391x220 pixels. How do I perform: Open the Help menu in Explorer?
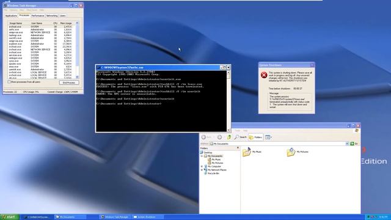[x=246, y=130]
